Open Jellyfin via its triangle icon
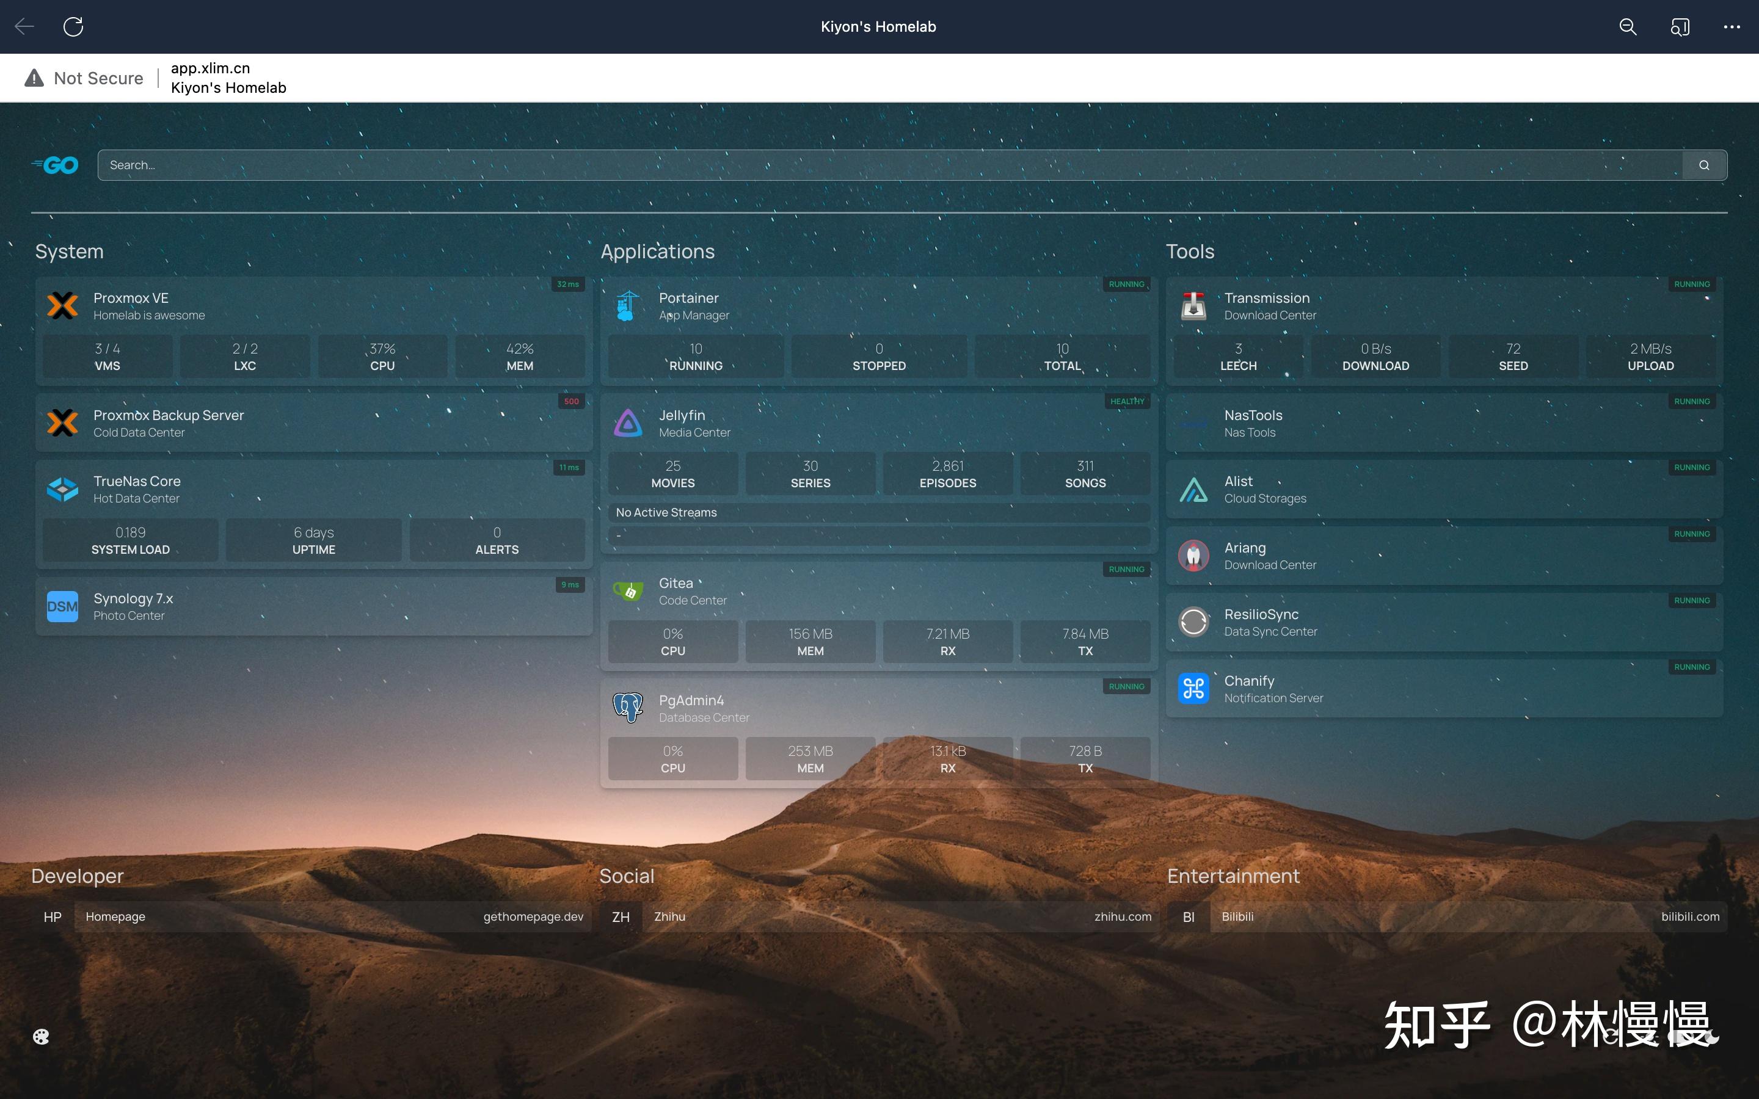 (x=627, y=423)
